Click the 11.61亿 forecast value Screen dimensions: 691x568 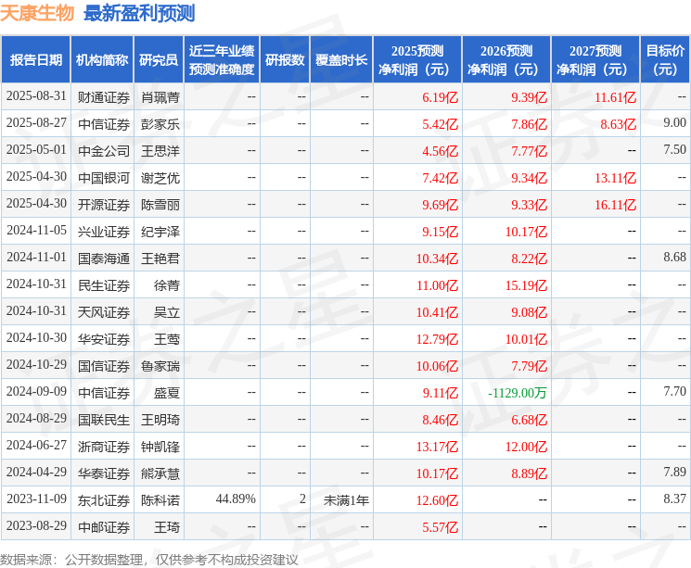point(615,97)
